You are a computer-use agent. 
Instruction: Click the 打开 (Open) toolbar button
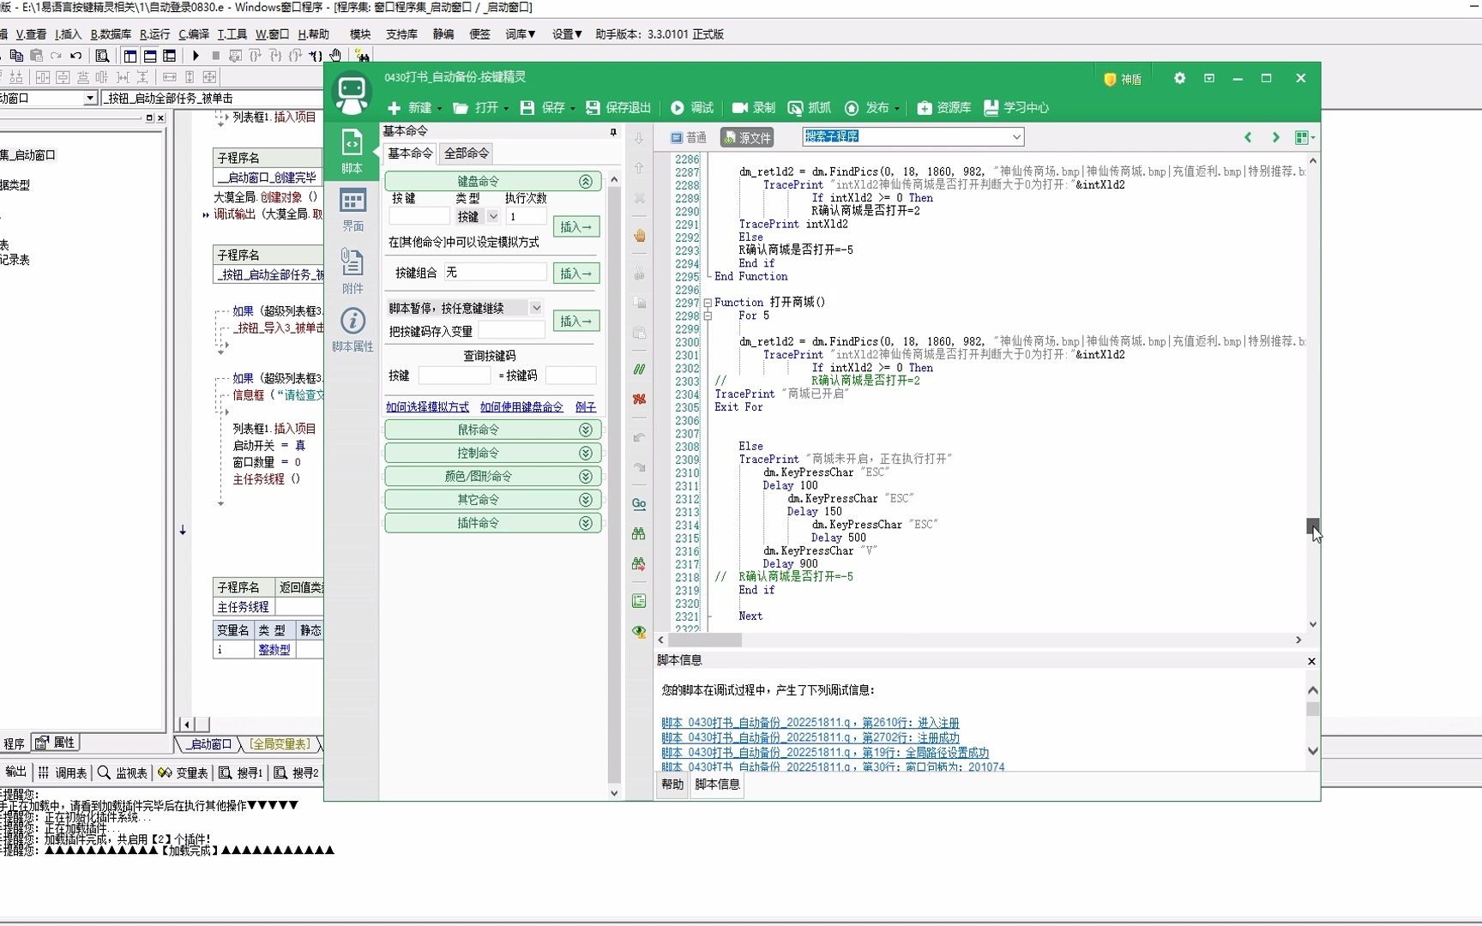pyautogui.click(x=478, y=108)
